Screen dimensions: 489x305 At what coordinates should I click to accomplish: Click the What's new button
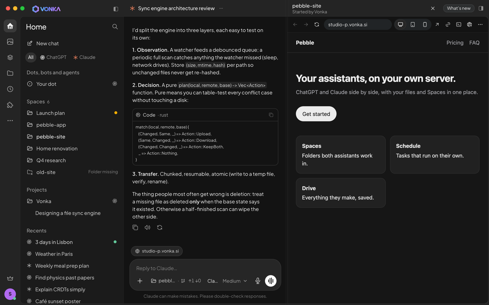[459, 8]
